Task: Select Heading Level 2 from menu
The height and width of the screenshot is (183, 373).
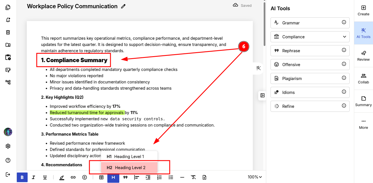Action: coord(129,168)
